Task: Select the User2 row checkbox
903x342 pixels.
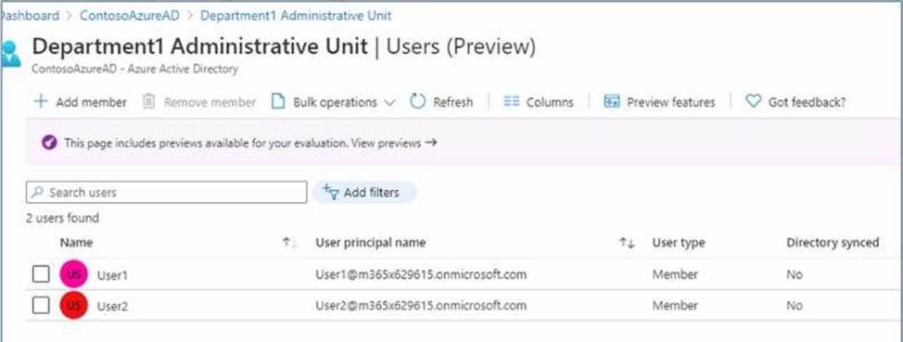Action: pyautogui.click(x=41, y=305)
